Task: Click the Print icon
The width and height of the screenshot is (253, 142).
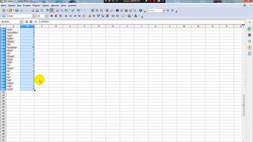Action: click(37, 11)
